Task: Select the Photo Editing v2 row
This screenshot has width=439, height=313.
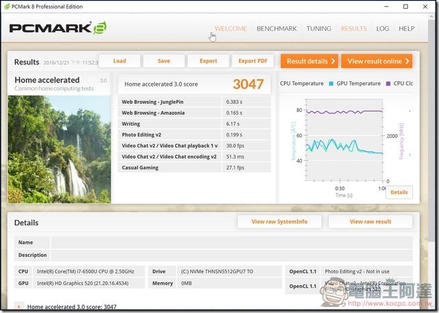Action: pos(194,135)
